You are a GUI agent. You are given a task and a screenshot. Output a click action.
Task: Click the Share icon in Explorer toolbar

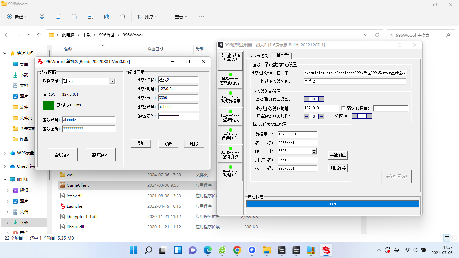pos(107,17)
